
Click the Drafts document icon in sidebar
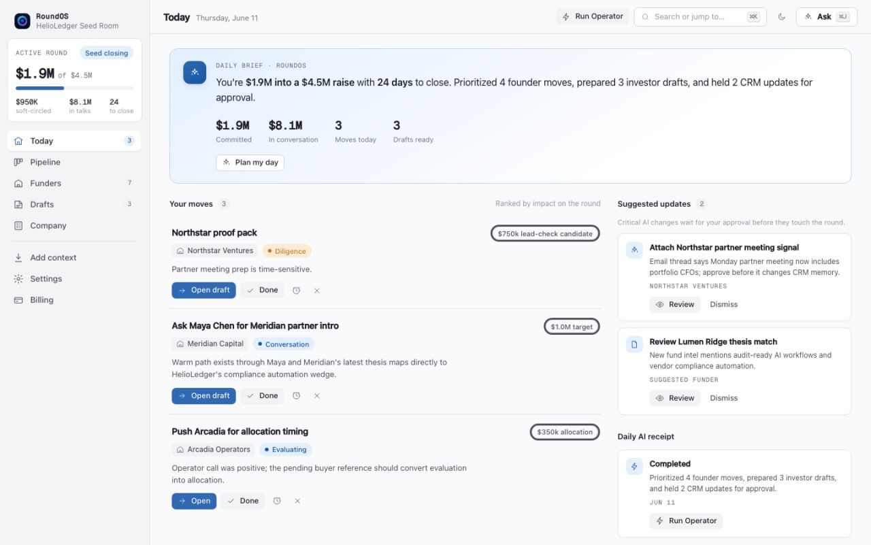point(18,204)
